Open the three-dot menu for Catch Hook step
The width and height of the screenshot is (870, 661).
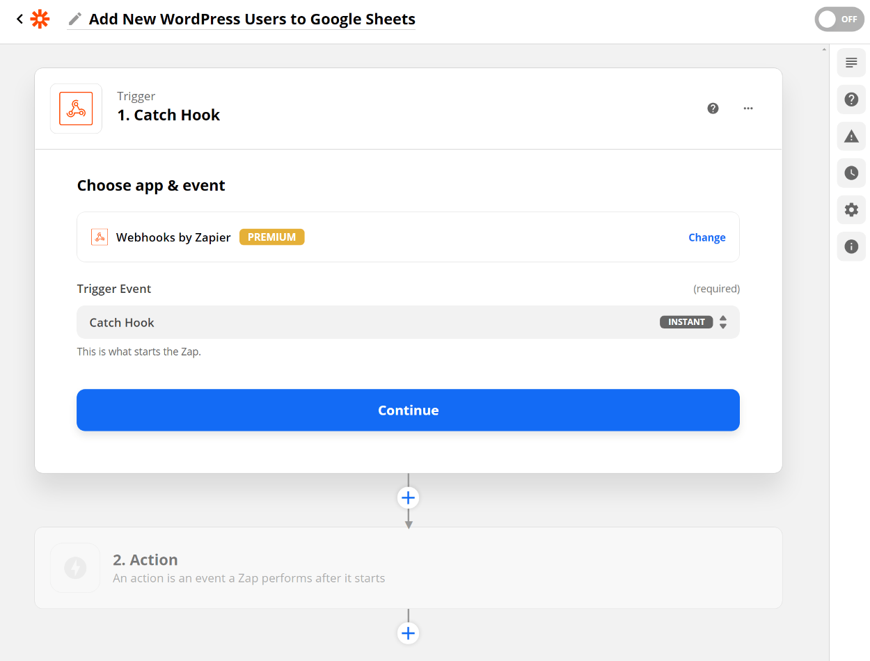click(748, 109)
